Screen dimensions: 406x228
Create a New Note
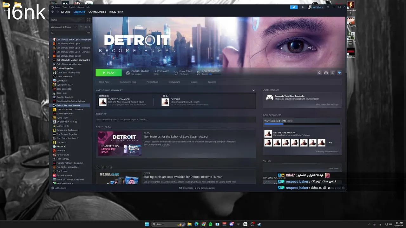coord(333,168)
